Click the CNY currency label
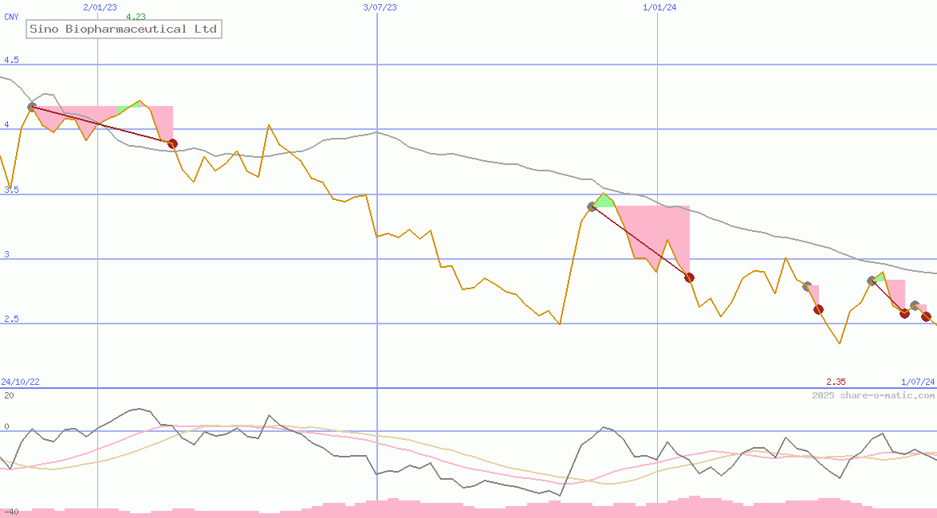The height and width of the screenshot is (518, 937). [x=11, y=17]
